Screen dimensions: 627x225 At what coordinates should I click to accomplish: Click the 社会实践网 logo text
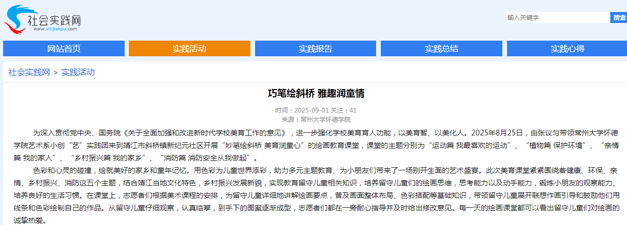coord(55,20)
